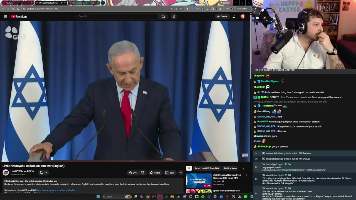Open Discord from the taskbar
Image resolution: width=356 pixels, height=200 pixels.
tap(184, 197)
